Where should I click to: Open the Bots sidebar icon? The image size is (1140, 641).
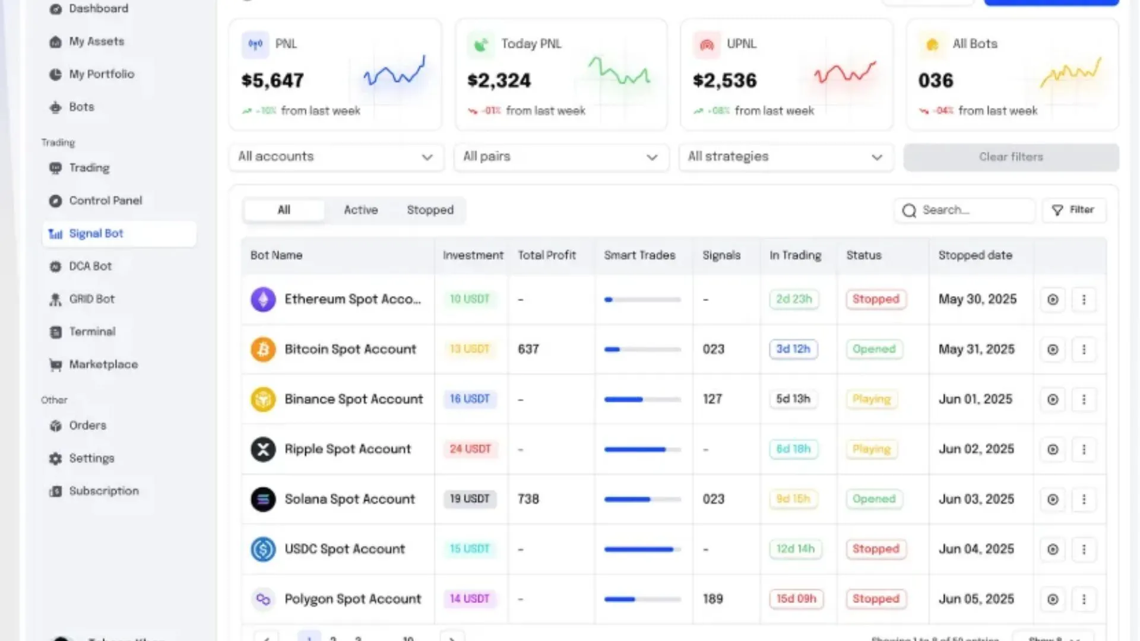[55, 107]
